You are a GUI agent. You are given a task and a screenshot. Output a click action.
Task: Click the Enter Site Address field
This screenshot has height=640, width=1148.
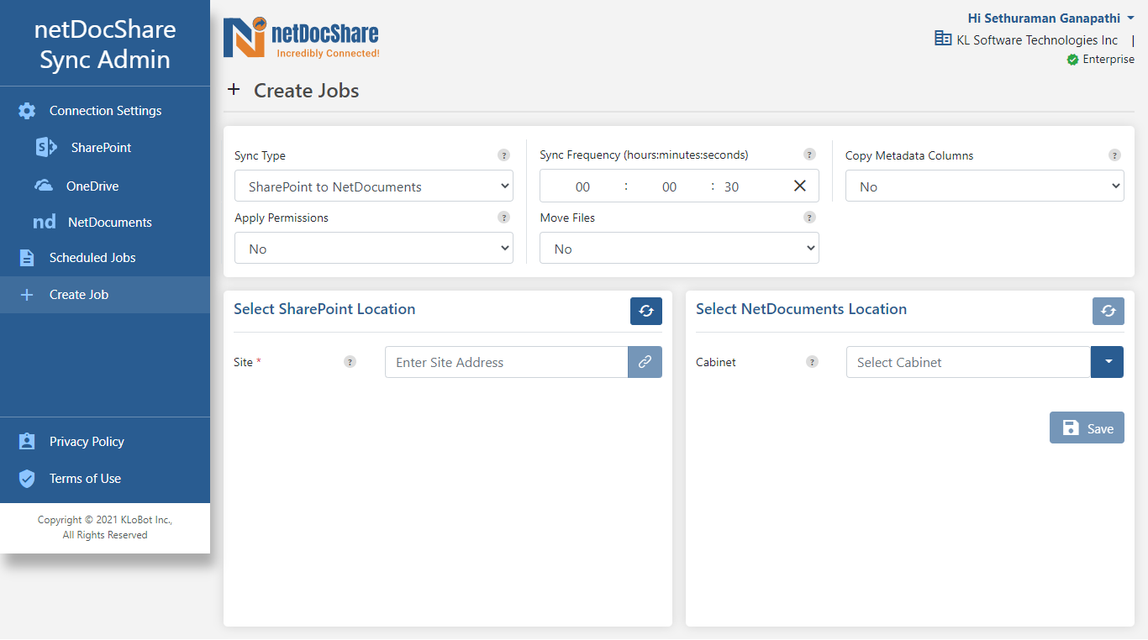[x=506, y=362]
